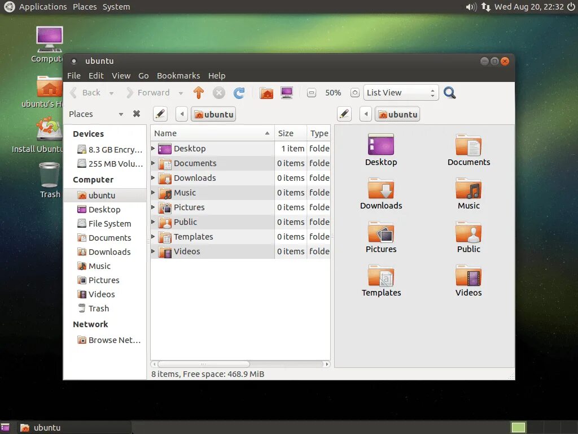Open the View menu
Viewport: 578px width, 434px height.
(x=121, y=76)
